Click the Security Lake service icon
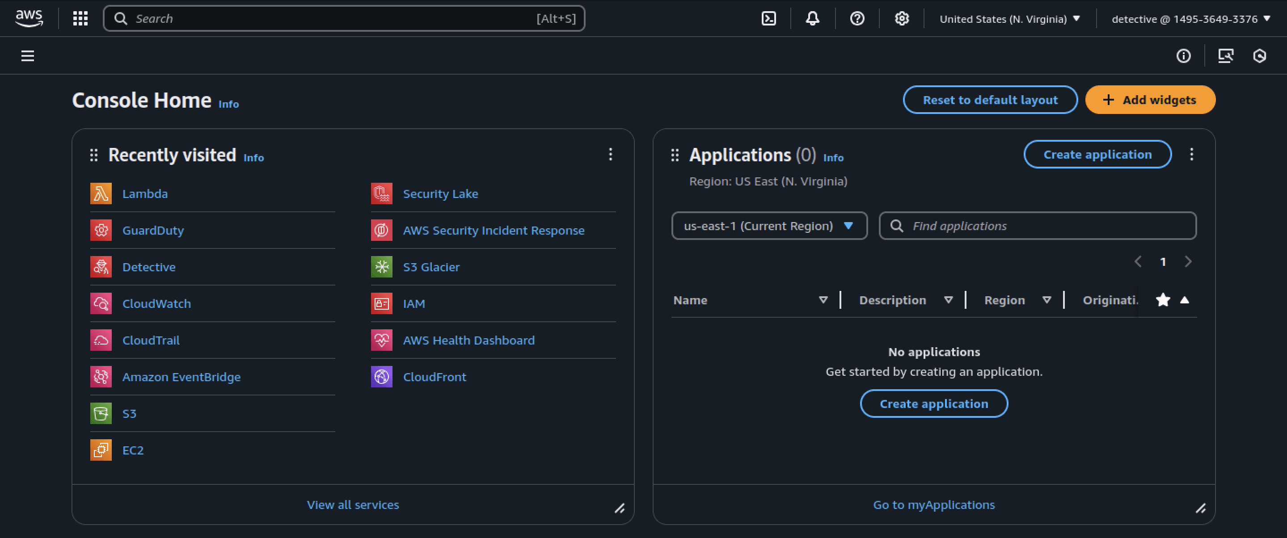This screenshot has width=1287, height=538. pos(382,194)
